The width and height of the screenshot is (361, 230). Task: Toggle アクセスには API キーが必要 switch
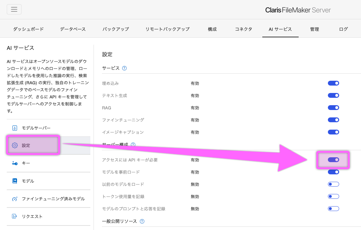click(333, 160)
